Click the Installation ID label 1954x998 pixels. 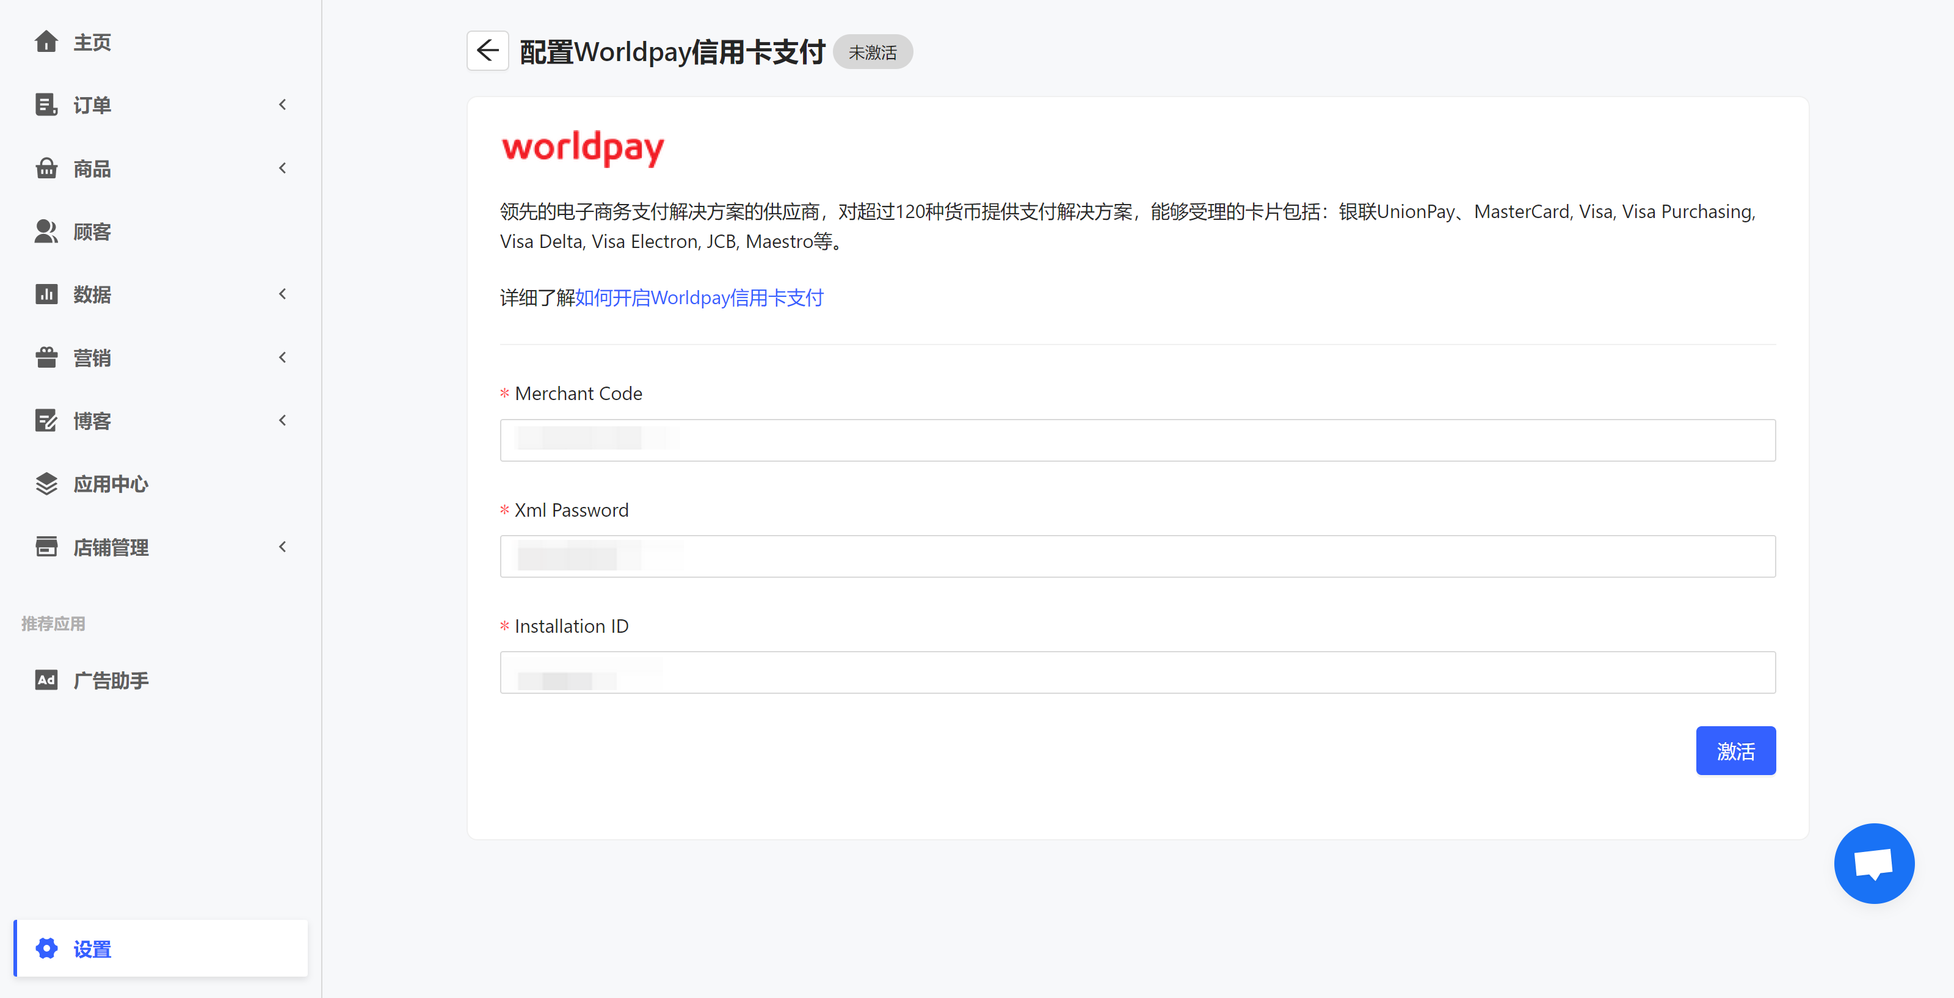(x=571, y=626)
